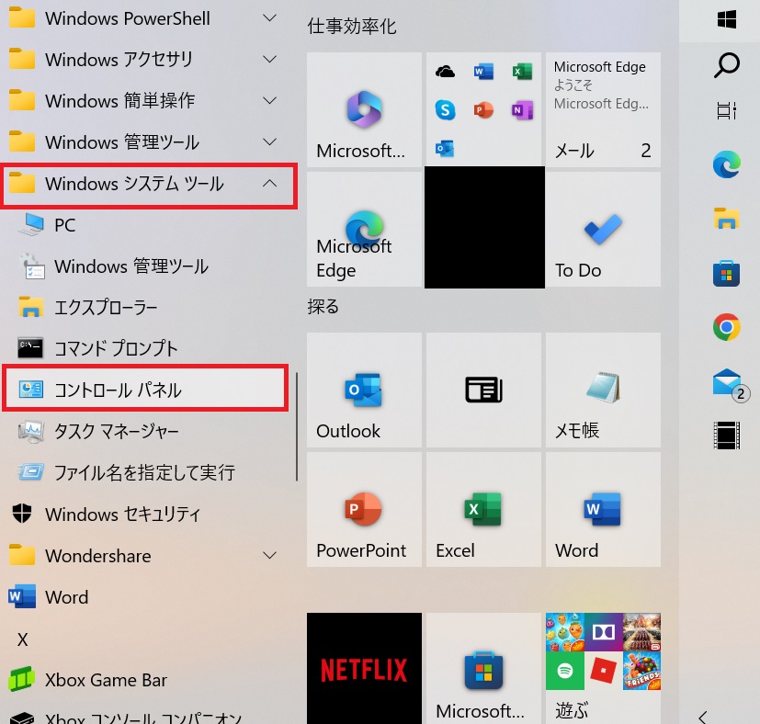This screenshot has height=724, width=760.
Task: Open Word from the app list
Action: [x=148, y=596]
